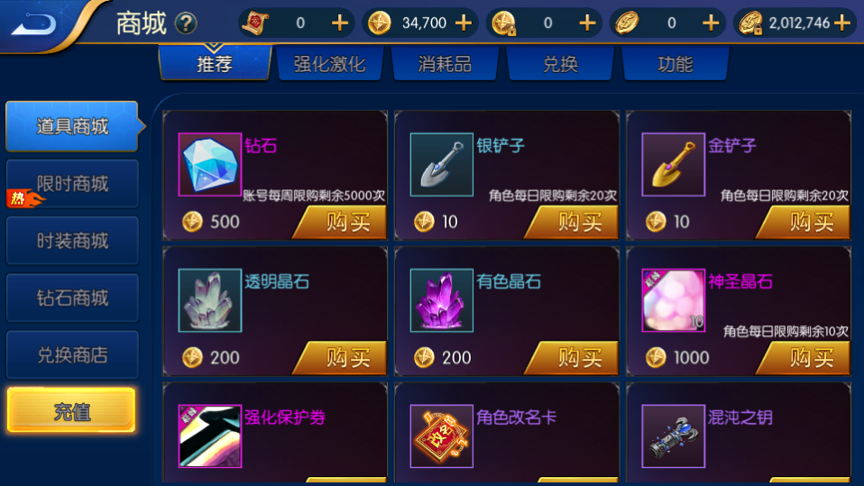
Task: Click the 充值 recharge button
Action: tap(71, 411)
